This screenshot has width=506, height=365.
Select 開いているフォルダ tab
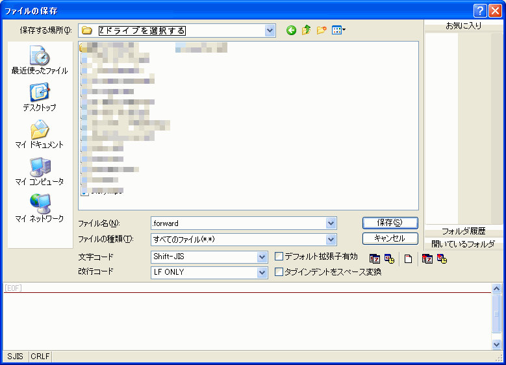click(463, 244)
